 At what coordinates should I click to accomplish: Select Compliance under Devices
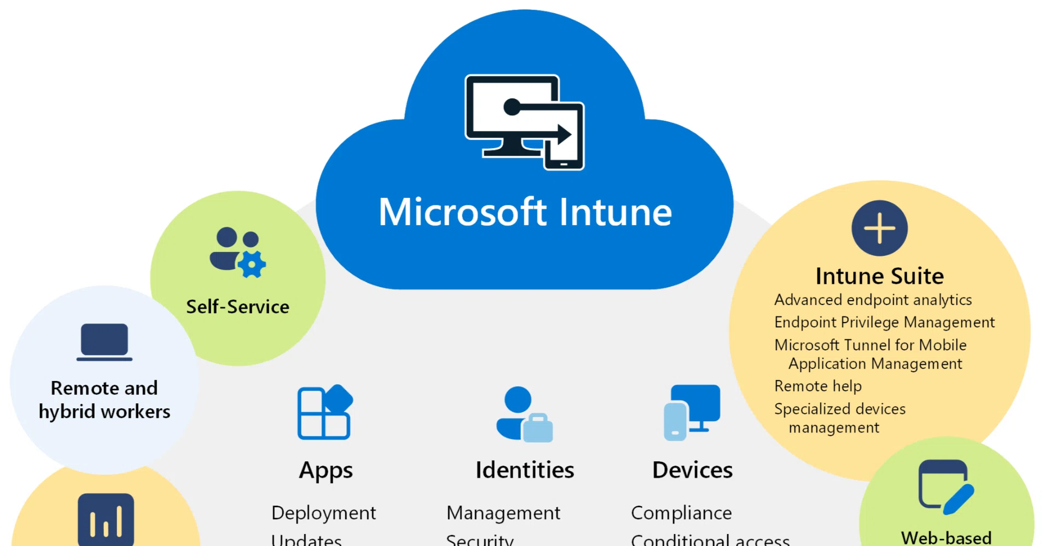[x=681, y=513]
